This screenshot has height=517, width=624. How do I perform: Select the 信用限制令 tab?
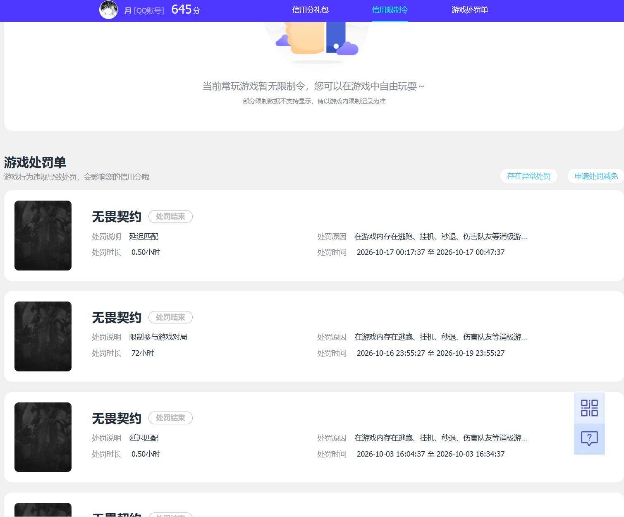[x=390, y=10]
